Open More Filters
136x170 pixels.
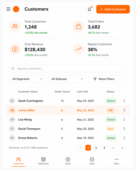point(108,79)
